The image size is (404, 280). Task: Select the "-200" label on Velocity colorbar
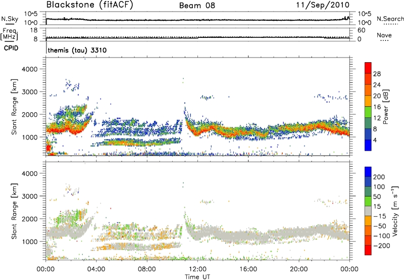tap(382, 246)
